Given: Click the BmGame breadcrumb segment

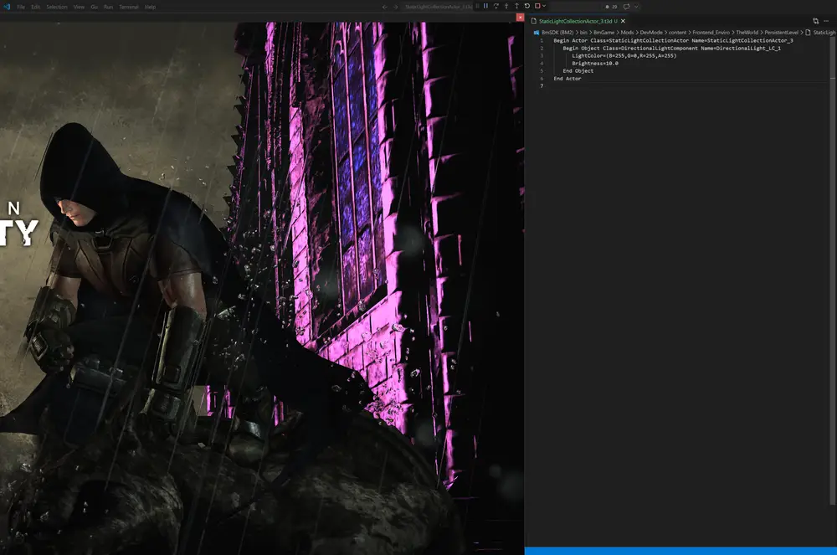Looking at the screenshot, I should (603, 33).
